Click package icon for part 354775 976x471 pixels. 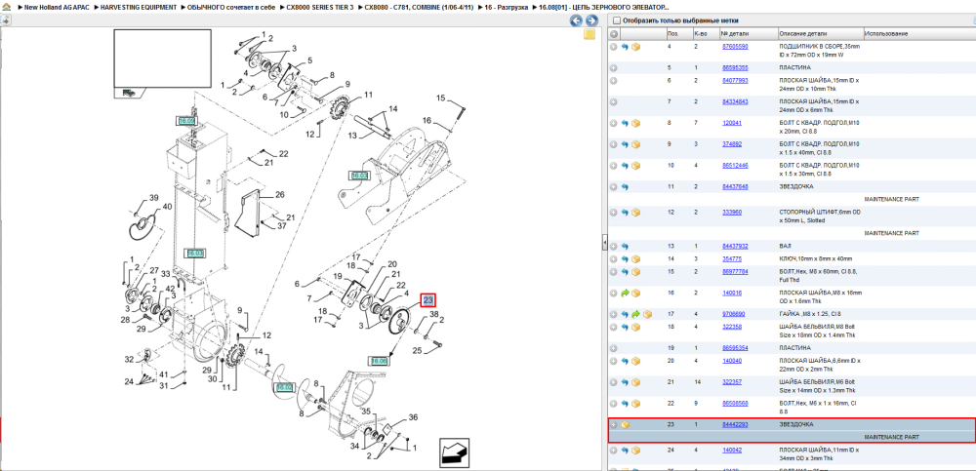pyautogui.click(x=636, y=258)
